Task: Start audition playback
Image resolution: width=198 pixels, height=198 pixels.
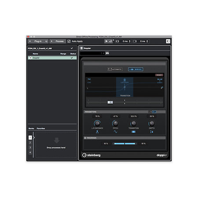Action: (106, 41)
